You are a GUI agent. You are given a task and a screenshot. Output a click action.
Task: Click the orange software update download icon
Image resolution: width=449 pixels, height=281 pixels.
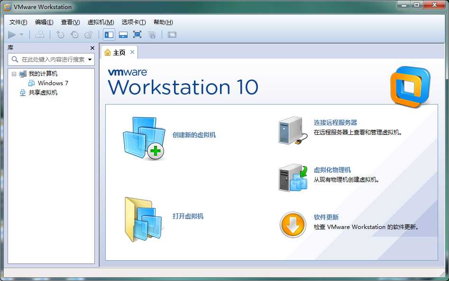(293, 225)
